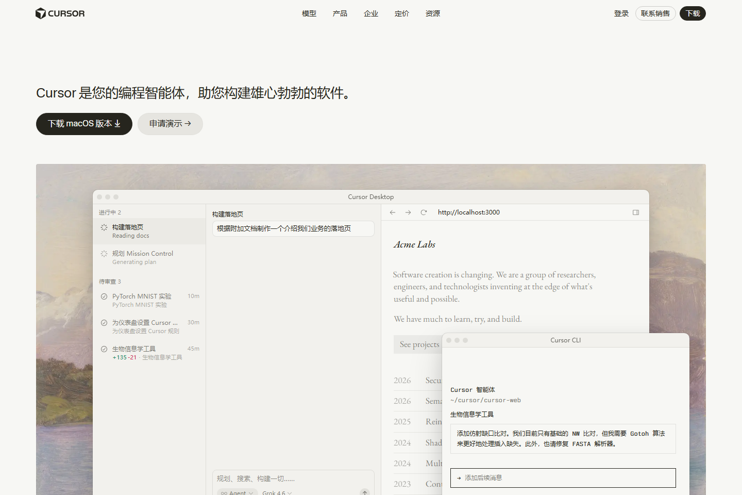Go to the 定价 page

[402, 13]
